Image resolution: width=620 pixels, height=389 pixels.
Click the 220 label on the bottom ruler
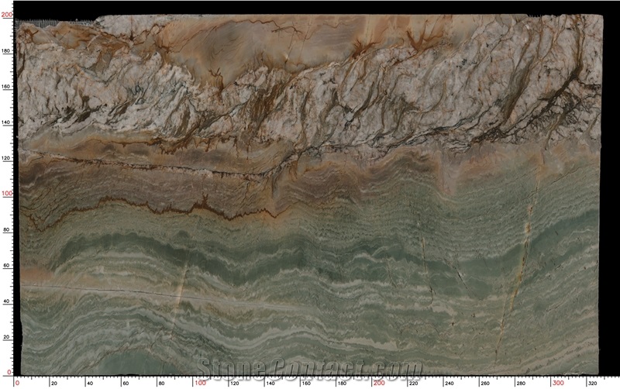point(413,383)
